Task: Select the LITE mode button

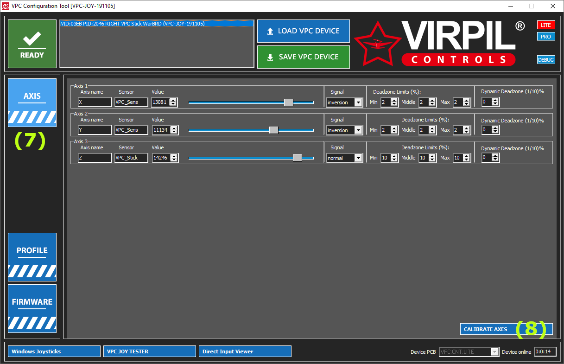Action: 546,25
